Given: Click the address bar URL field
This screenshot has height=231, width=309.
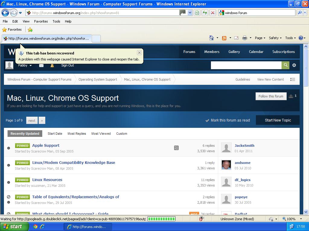Looking at the screenshot, I should click(103, 13).
